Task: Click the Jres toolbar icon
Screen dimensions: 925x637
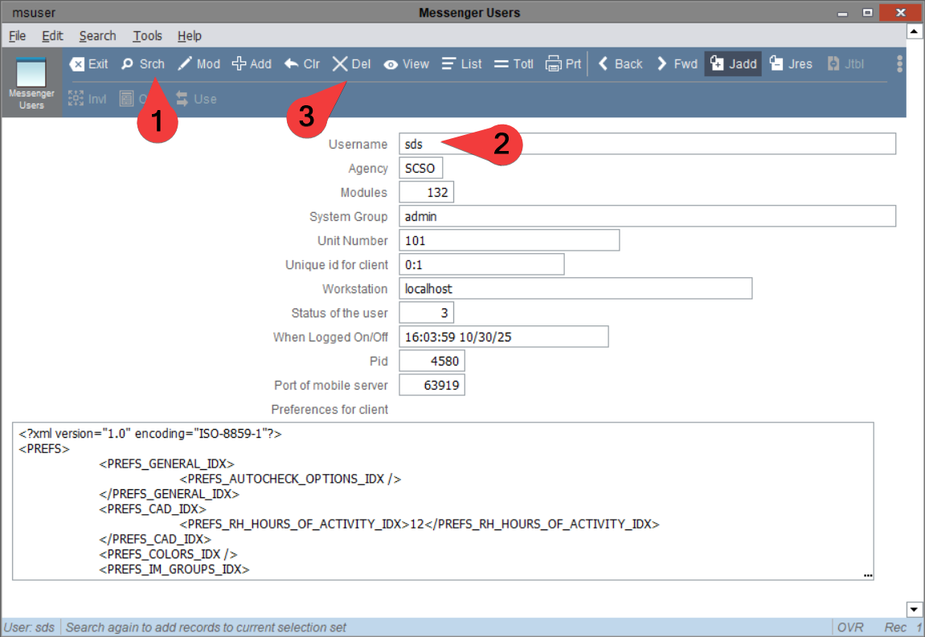Action: tap(776, 63)
